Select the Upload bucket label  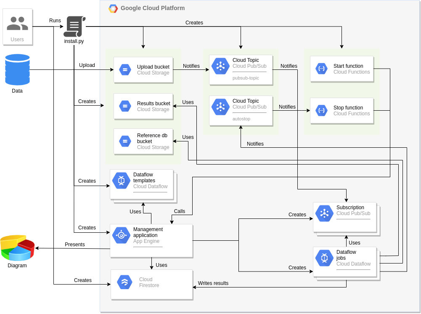[153, 67]
